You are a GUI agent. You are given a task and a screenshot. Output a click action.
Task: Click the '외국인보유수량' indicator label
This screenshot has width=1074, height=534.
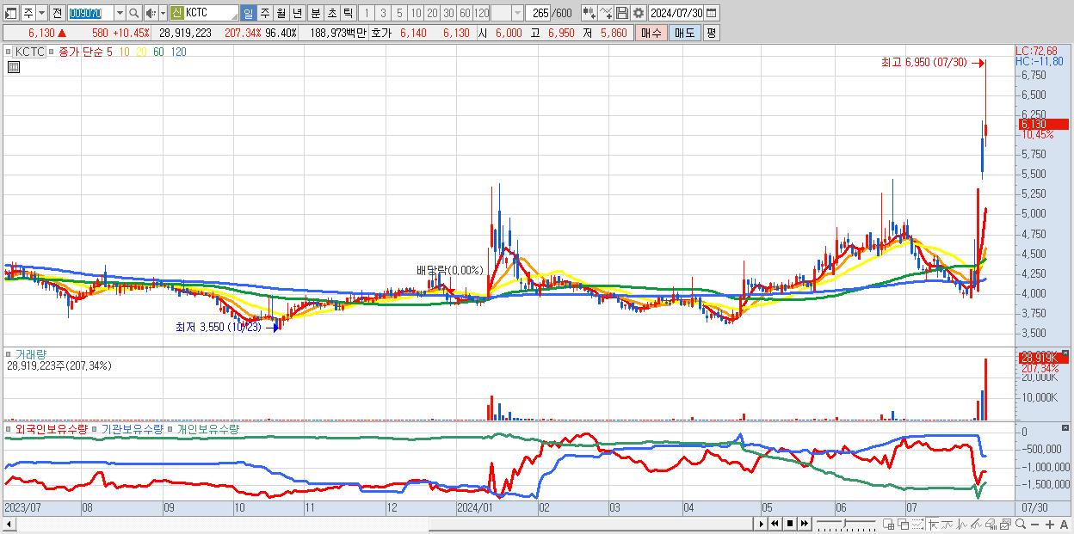coord(52,429)
